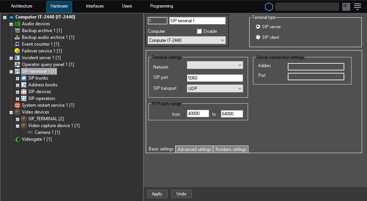367x201 pixels.
Task: Click the Failover service 1 icon
Action: [17, 51]
